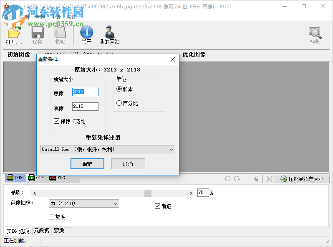
Task: Switch to the PNG format tab
Action: [57, 178]
